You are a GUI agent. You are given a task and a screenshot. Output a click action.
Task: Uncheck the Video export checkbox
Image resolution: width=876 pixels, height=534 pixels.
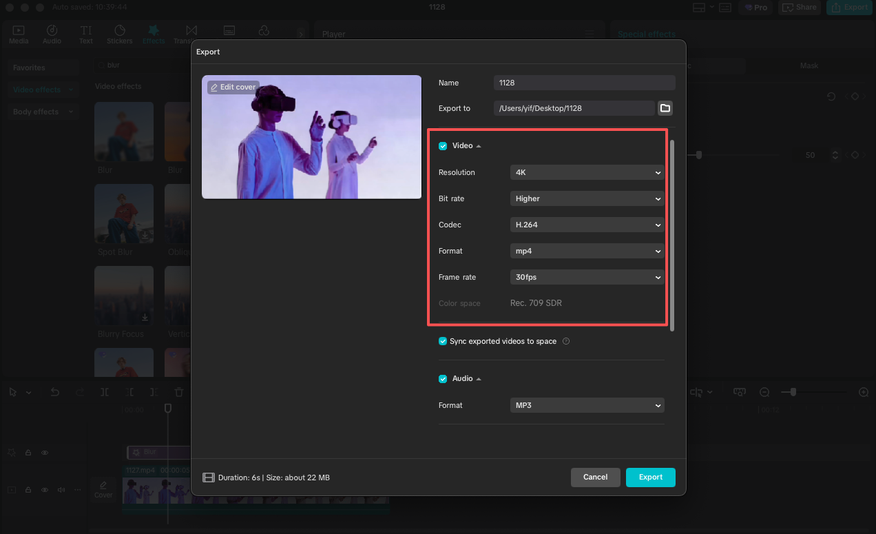click(442, 145)
